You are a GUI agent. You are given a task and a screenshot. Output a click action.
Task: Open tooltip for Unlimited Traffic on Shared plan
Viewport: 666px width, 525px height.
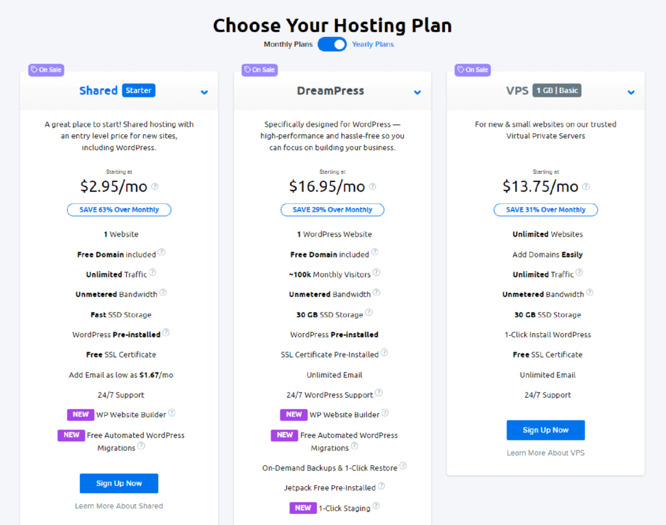(152, 272)
